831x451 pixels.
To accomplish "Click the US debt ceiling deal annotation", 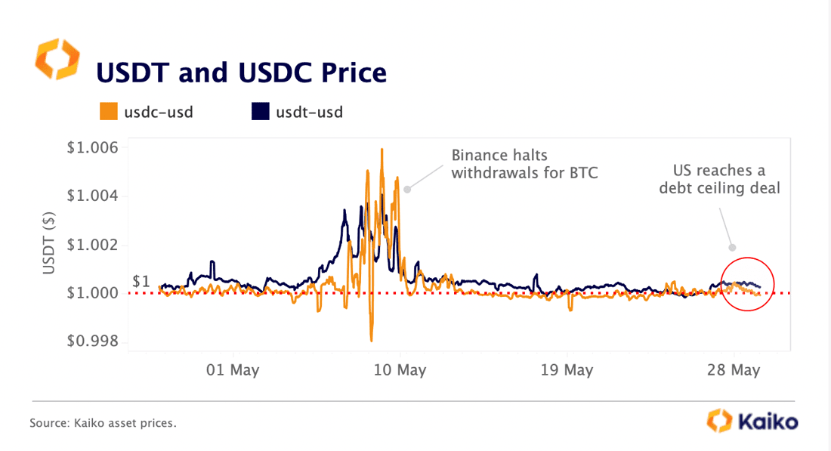I will pyautogui.click(x=719, y=179).
